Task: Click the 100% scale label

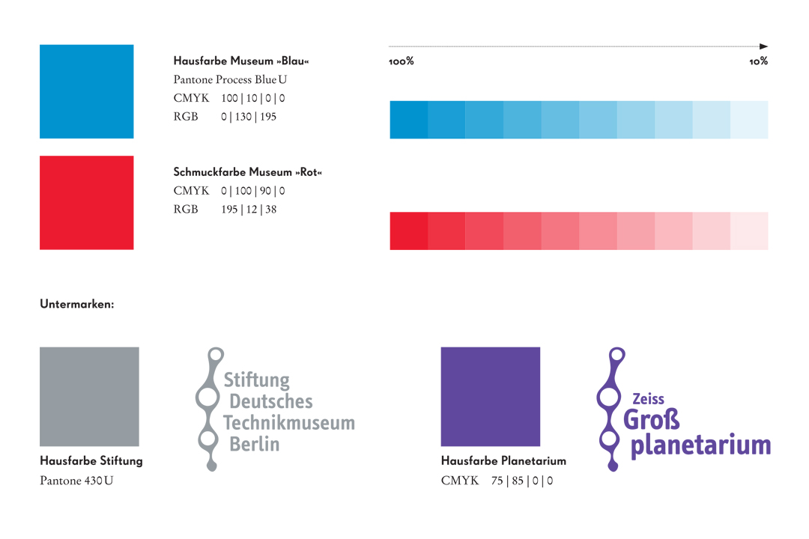Action: coord(402,61)
